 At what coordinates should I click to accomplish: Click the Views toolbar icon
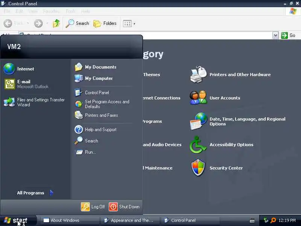[x=127, y=24]
